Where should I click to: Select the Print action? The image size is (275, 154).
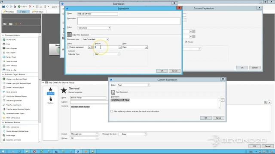click(x=8, y=44)
